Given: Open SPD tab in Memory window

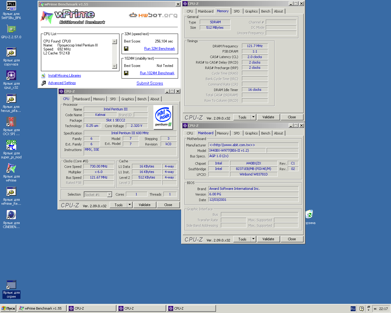Looking at the screenshot, I should 237,11.
